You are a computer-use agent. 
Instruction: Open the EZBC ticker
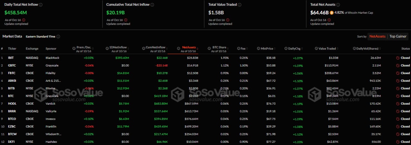(12, 126)
